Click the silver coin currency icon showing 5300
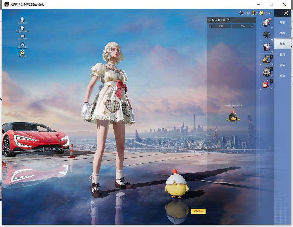Viewport: 293px width, 227px height. tap(241, 13)
